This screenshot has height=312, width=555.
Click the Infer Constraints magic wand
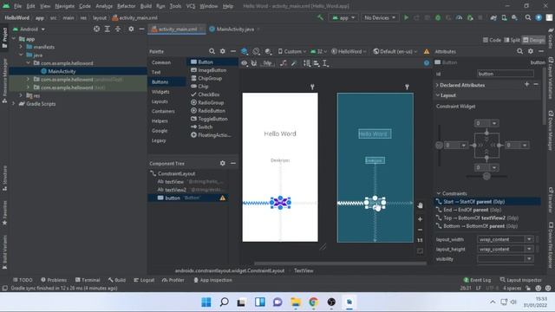(x=294, y=63)
